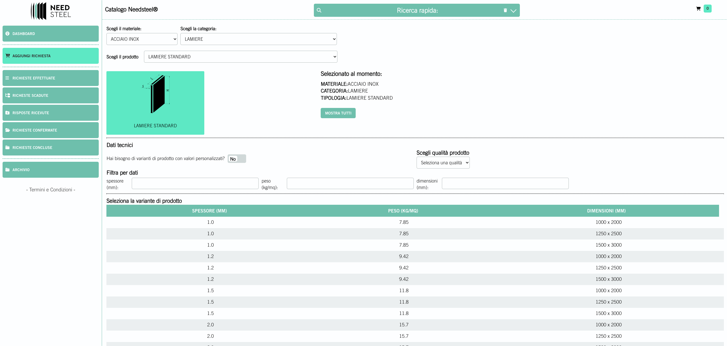Click the trash icon in quick search
The width and height of the screenshot is (727, 346).
coord(505,10)
